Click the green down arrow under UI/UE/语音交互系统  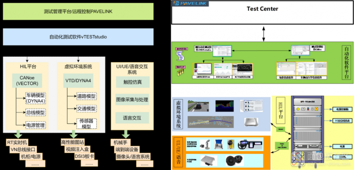[x=126, y=134]
